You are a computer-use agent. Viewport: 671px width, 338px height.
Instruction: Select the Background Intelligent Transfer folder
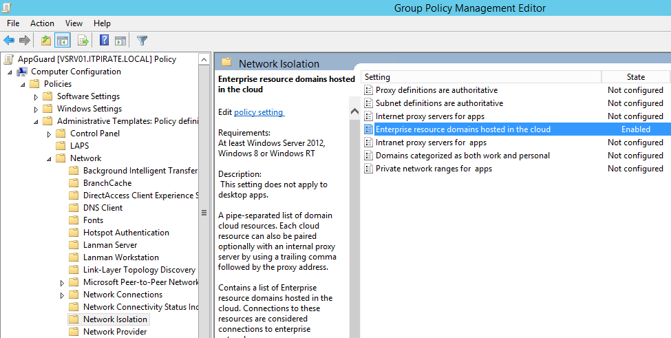[x=140, y=170]
